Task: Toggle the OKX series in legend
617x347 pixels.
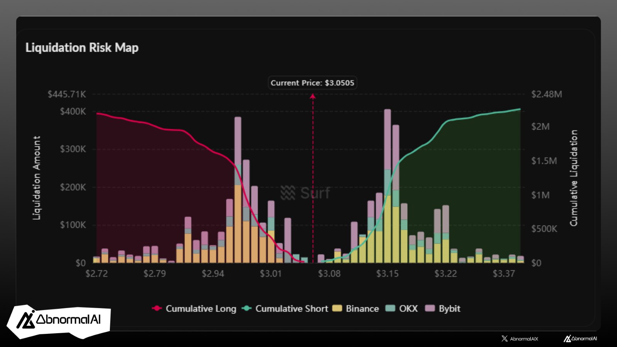Action: coord(408,308)
